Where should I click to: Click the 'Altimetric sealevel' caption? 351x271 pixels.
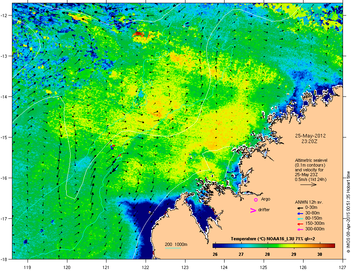point(311,160)
